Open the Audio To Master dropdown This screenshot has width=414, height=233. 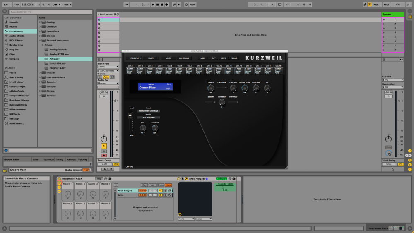coord(108,83)
